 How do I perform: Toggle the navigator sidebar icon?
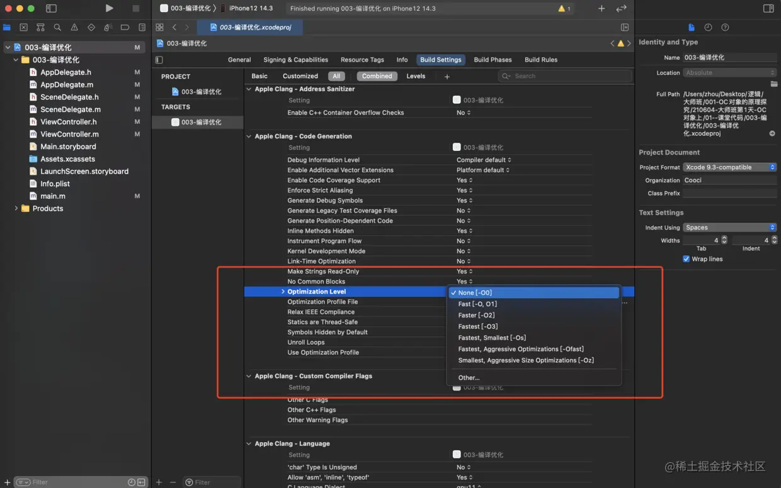tap(52, 8)
